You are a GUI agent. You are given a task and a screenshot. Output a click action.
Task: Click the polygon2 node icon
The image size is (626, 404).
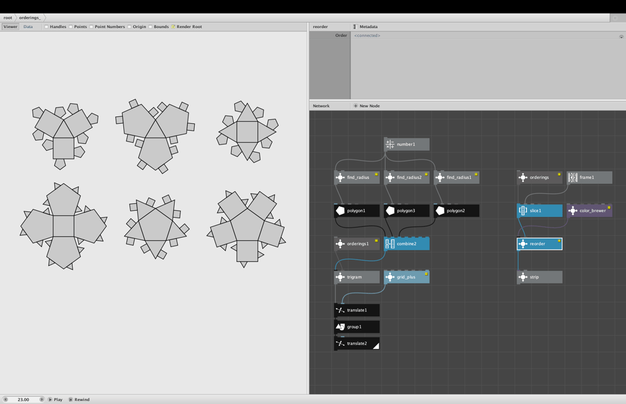pyautogui.click(x=440, y=211)
